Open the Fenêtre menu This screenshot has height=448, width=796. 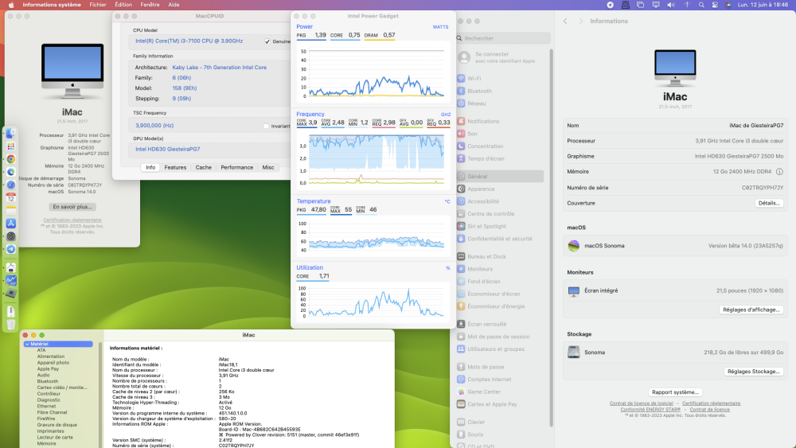[150, 5]
